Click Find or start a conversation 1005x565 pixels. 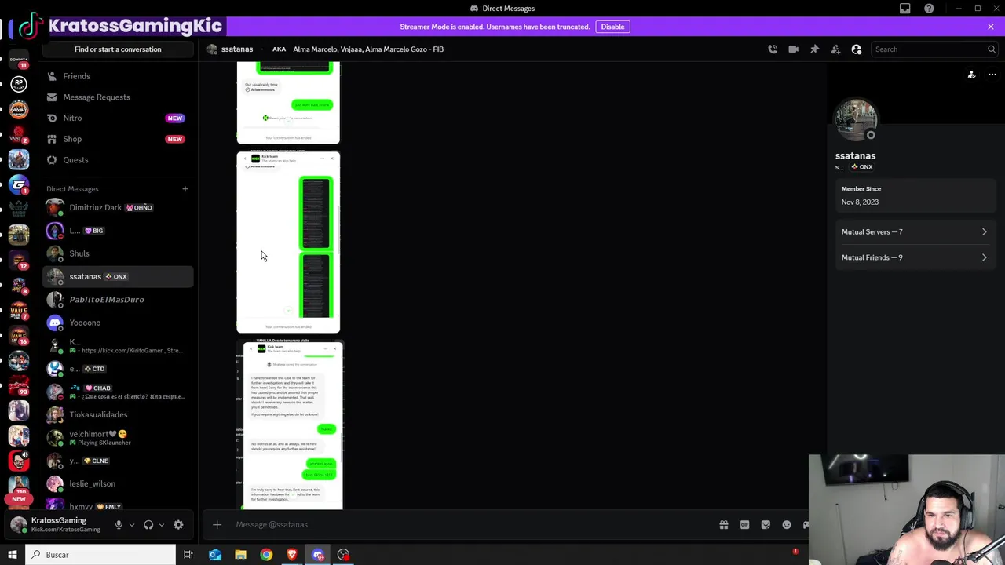pos(118,49)
